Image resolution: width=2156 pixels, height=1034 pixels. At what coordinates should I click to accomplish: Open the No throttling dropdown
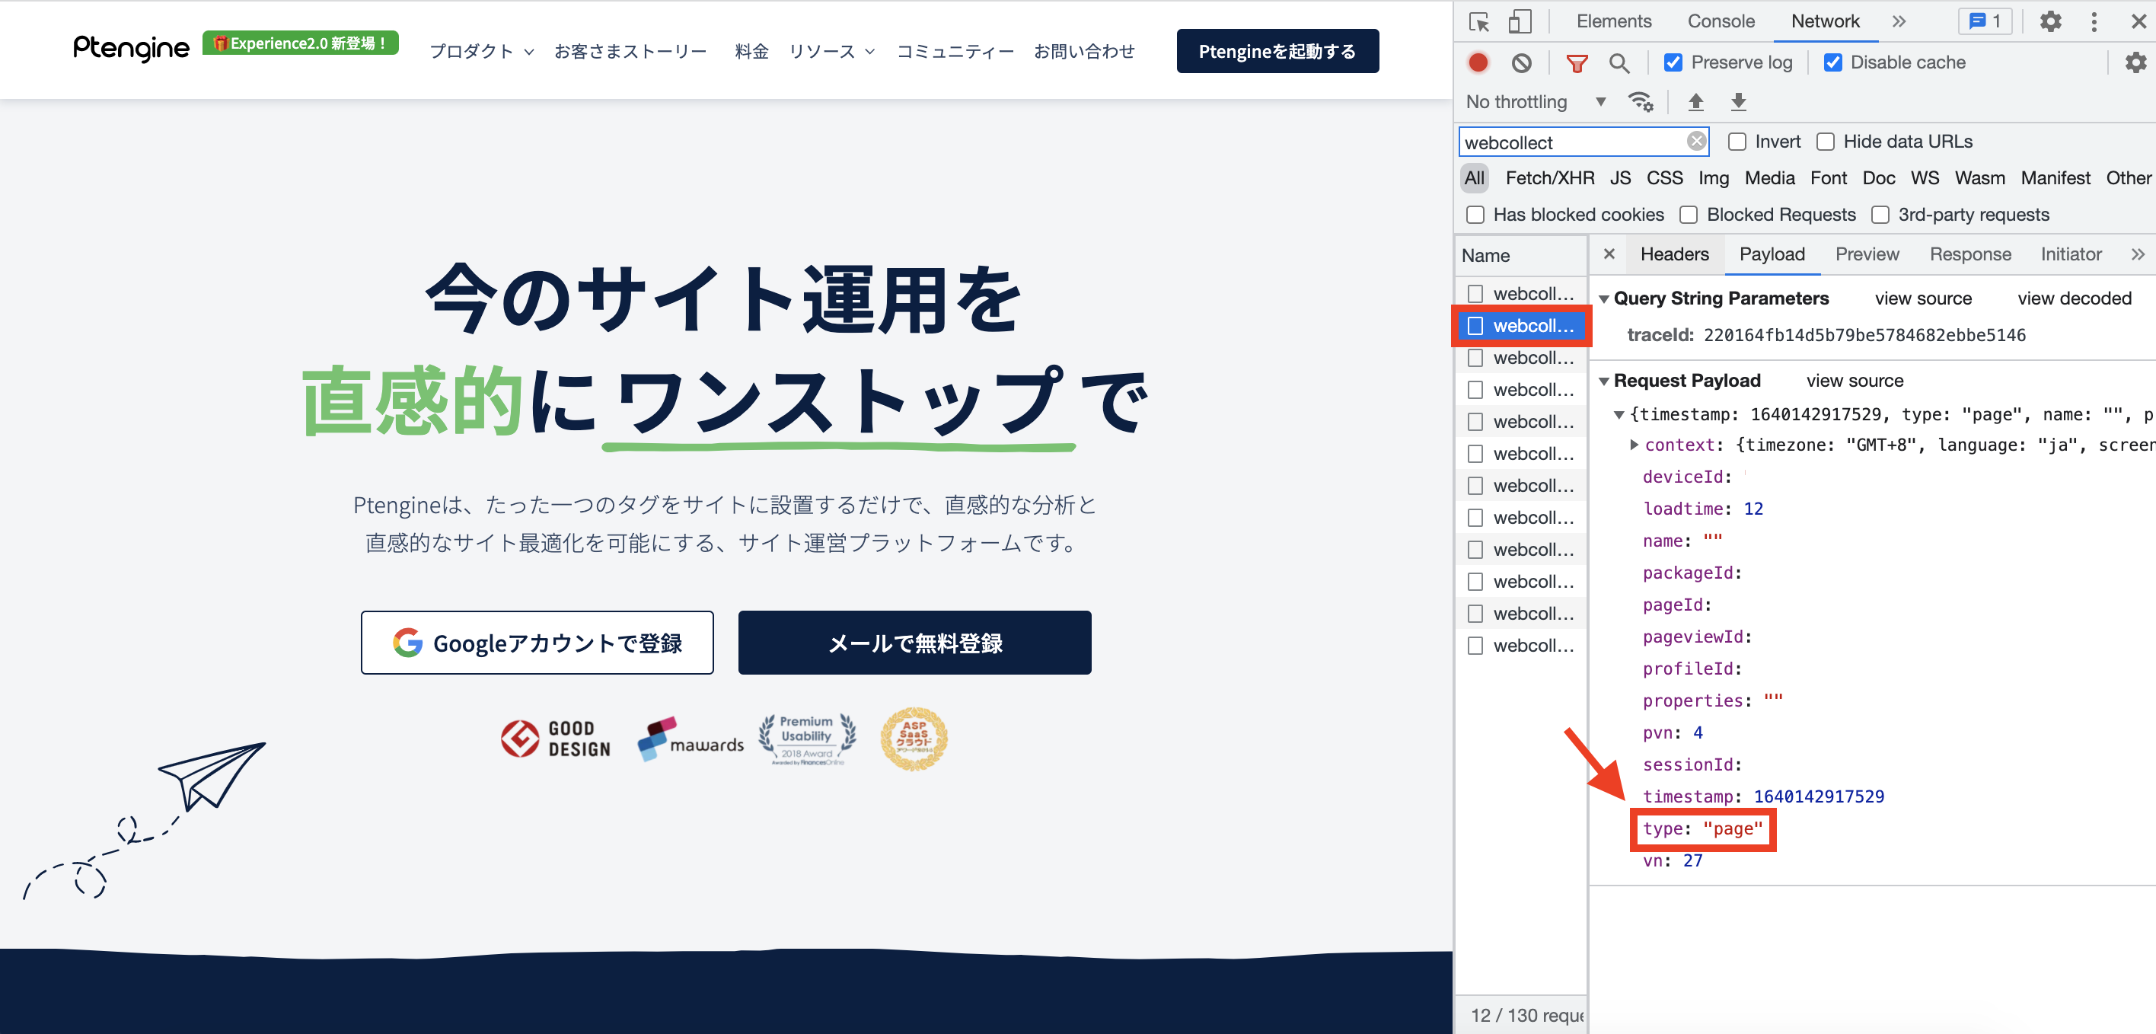[1536, 102]
